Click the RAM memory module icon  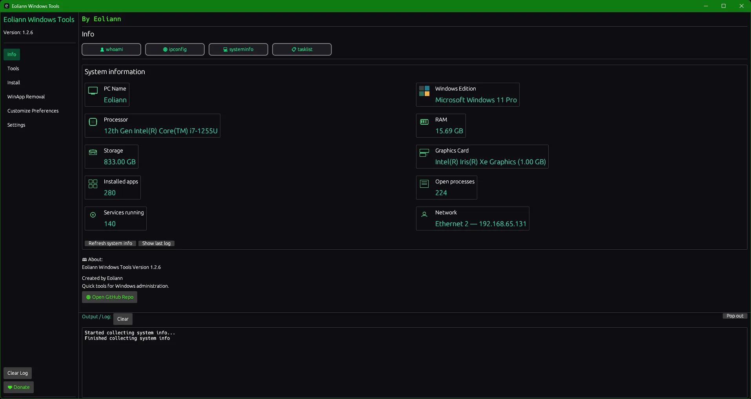tap(424, 122)
